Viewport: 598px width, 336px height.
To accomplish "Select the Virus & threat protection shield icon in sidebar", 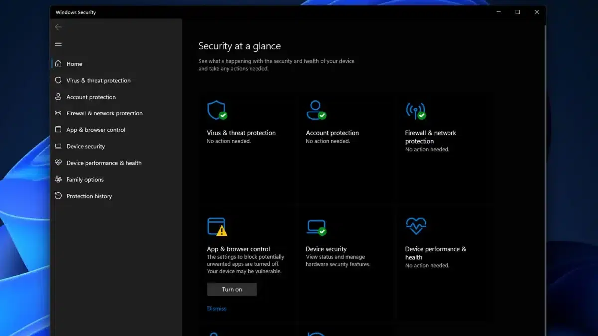I will click(58, 80).
